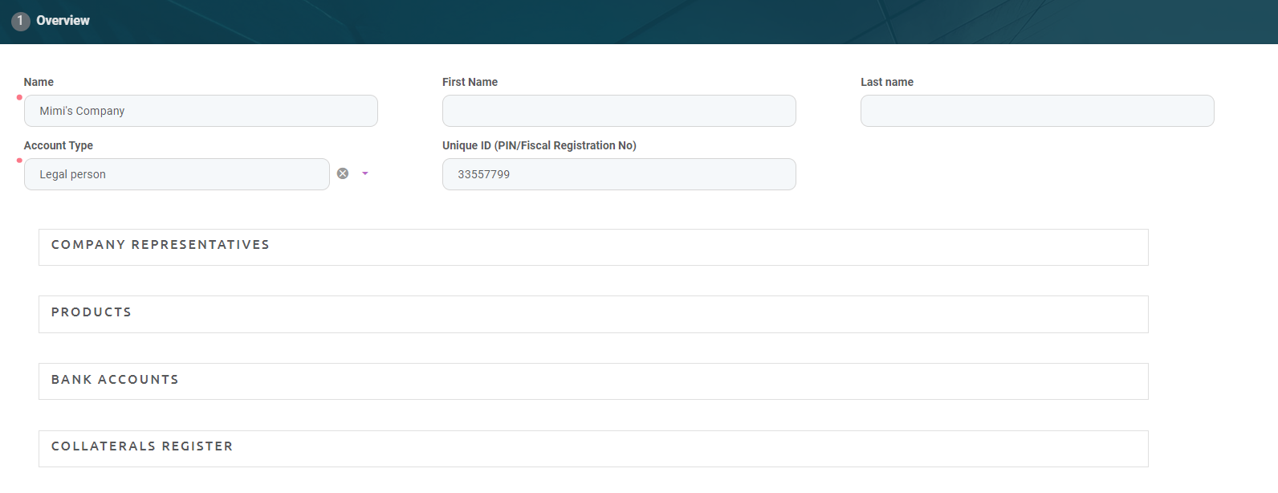Click the Unique ID field showing 33557799
Screen dimensions: 1278x493
click(x=618, y=174)
